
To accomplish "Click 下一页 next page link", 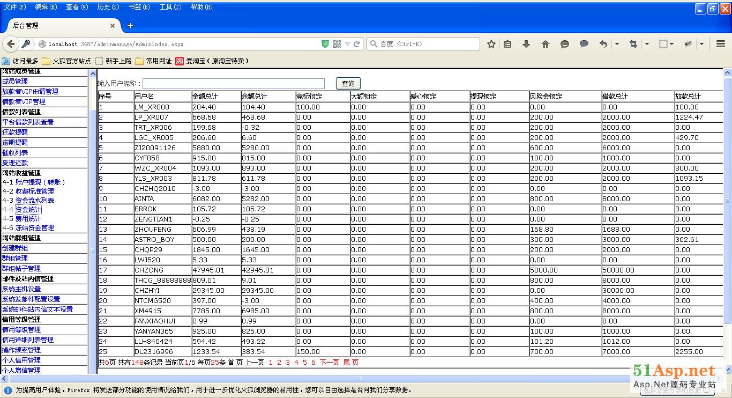I will click(330, 362).
